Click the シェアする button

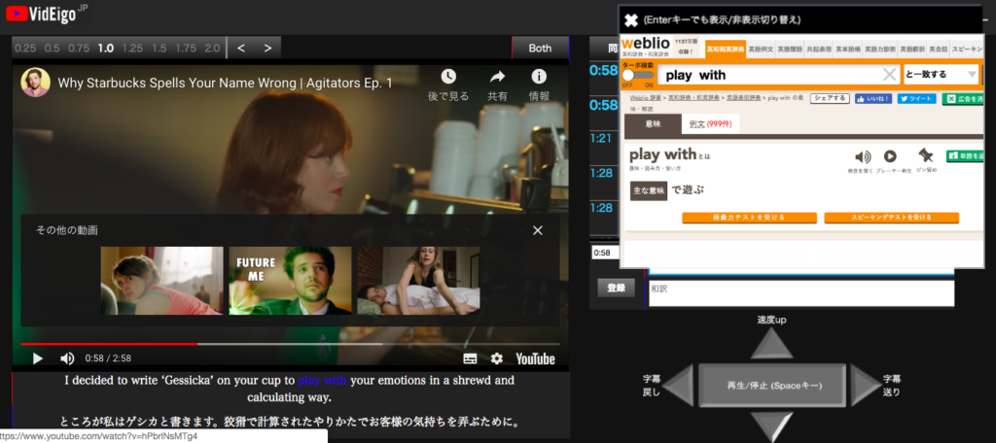tap(830, 98)
